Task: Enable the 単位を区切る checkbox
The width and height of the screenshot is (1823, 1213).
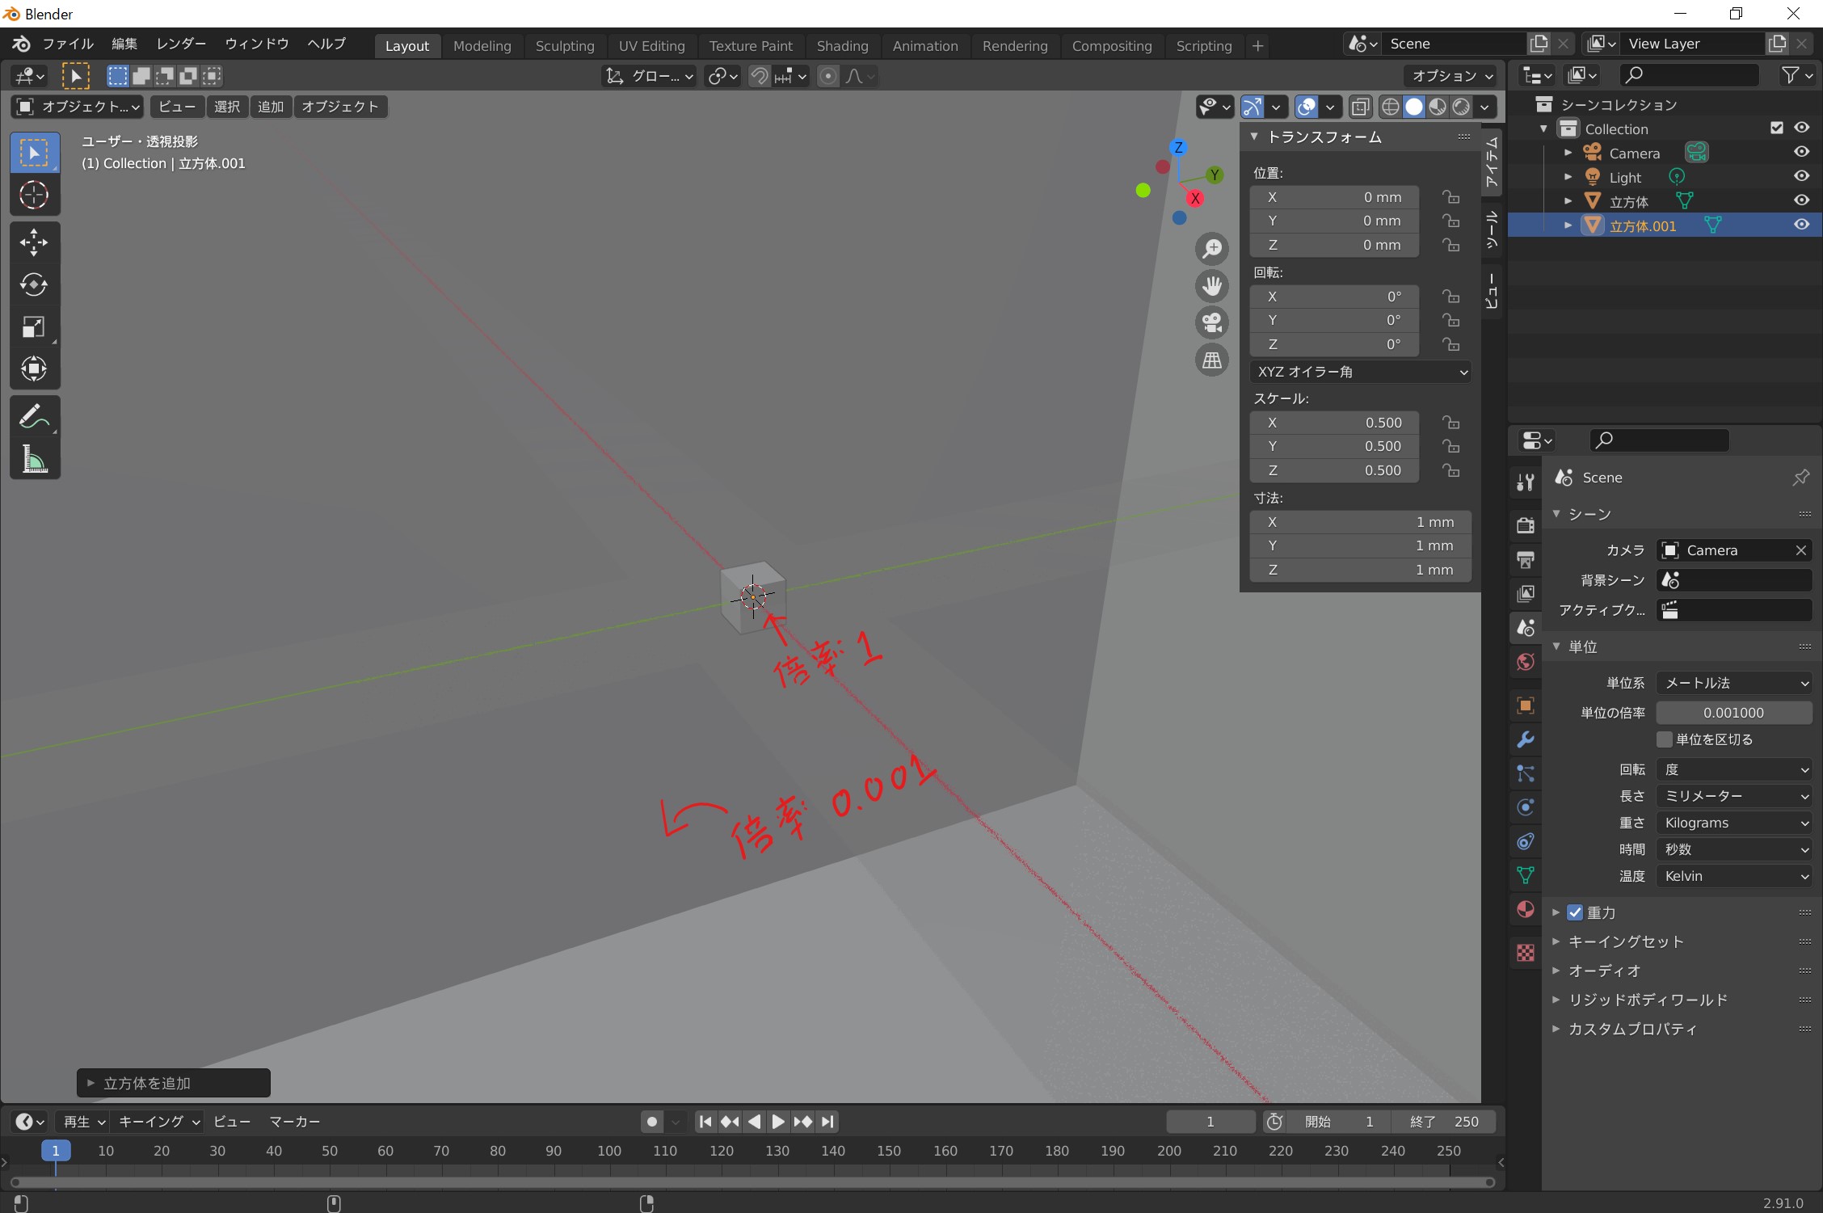Action: click(1665, 739)
